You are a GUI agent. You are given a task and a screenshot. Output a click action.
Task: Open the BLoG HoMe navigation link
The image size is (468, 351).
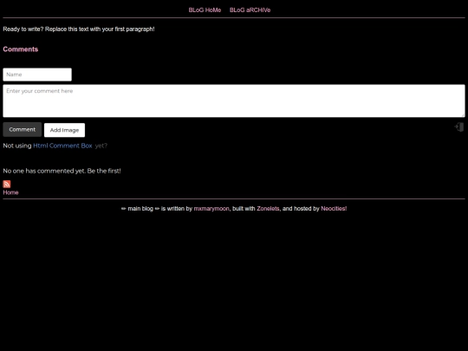point(205,10)
